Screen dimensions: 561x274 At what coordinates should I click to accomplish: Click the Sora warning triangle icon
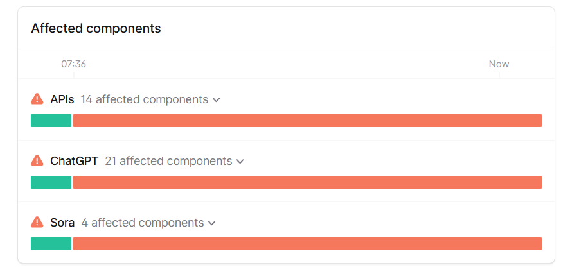point(37,223)
